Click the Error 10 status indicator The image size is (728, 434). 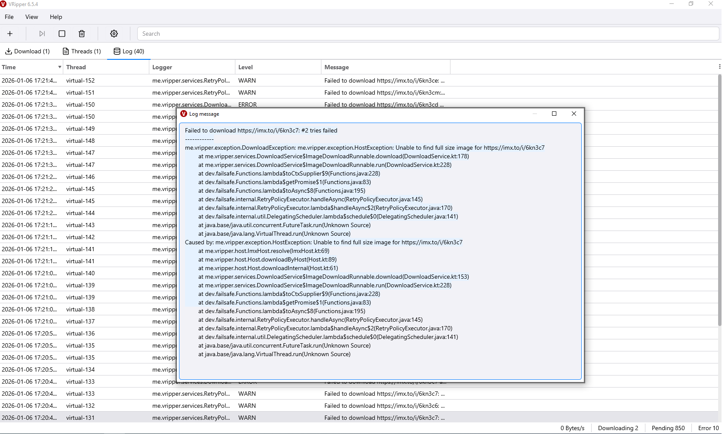click(x=708, y=428)
